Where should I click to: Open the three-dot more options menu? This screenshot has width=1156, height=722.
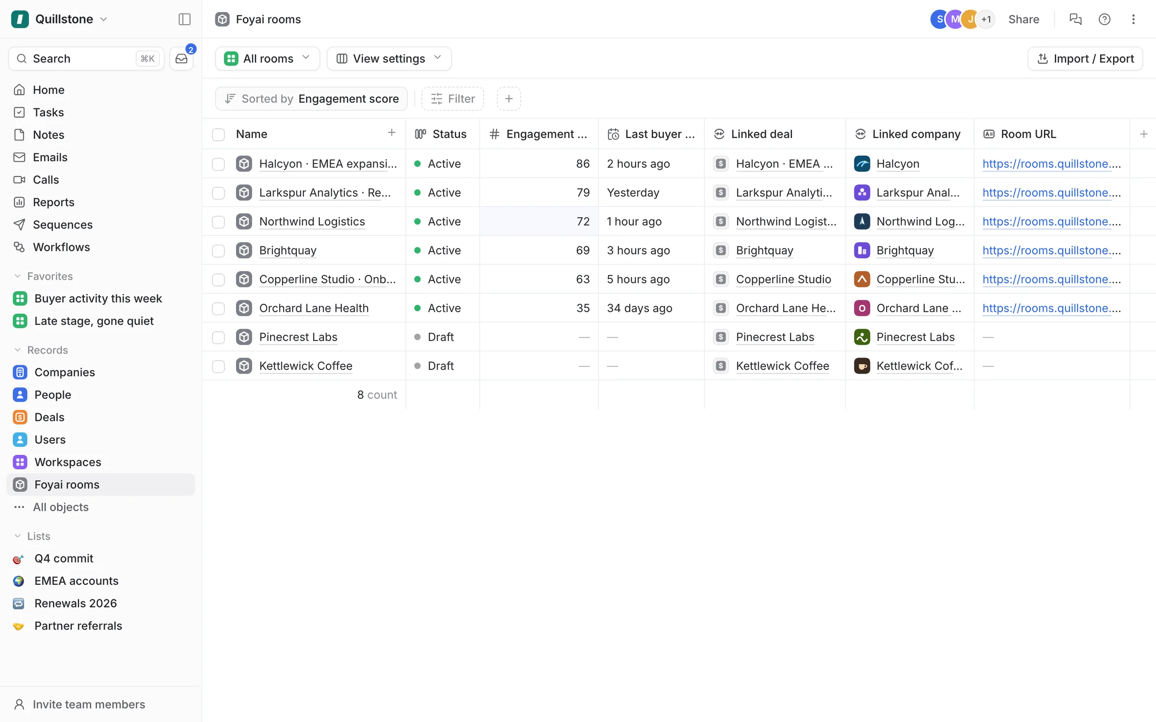point(1133,19)
